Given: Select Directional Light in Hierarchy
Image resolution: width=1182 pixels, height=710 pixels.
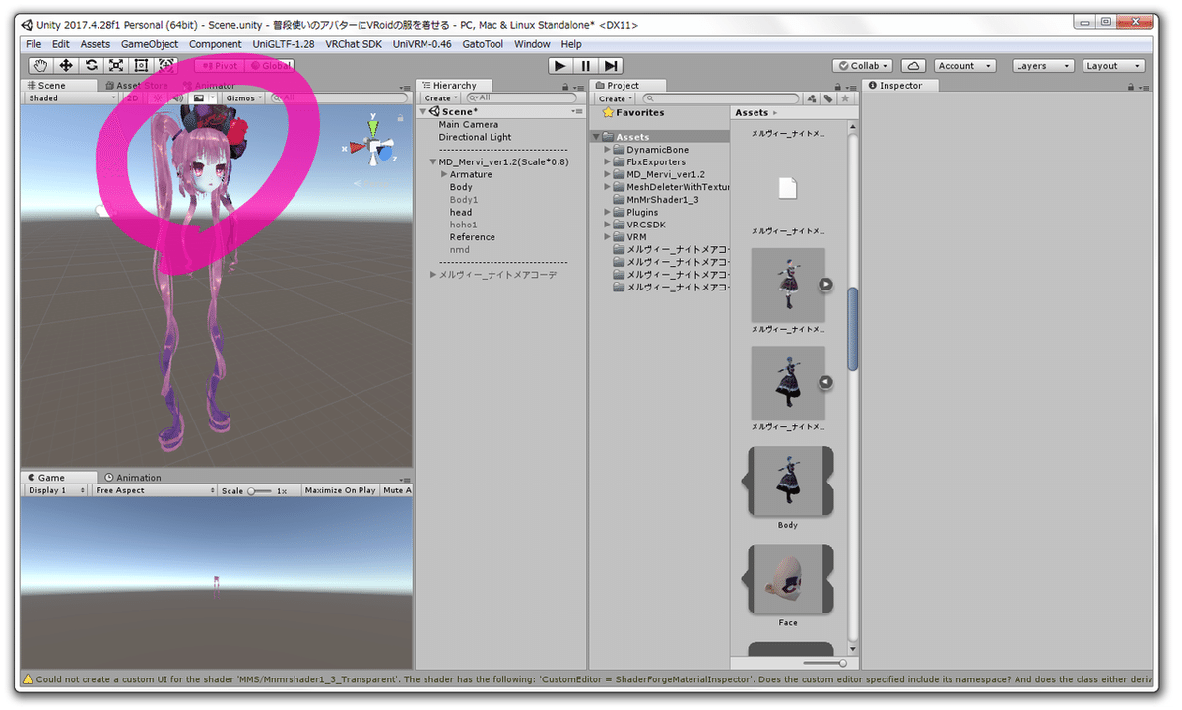Looking at the screenshot, I should pyautogui.click(x=476, y=138).
